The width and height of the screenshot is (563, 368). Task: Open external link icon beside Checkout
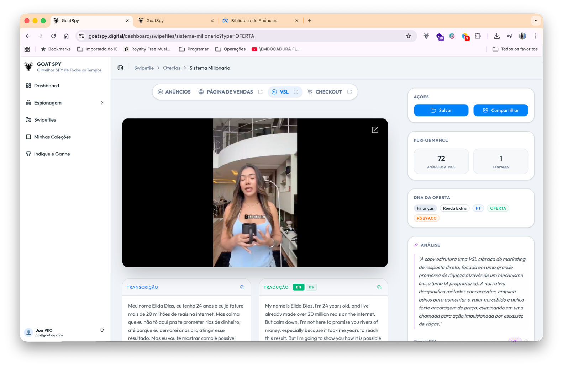[349, 92]
